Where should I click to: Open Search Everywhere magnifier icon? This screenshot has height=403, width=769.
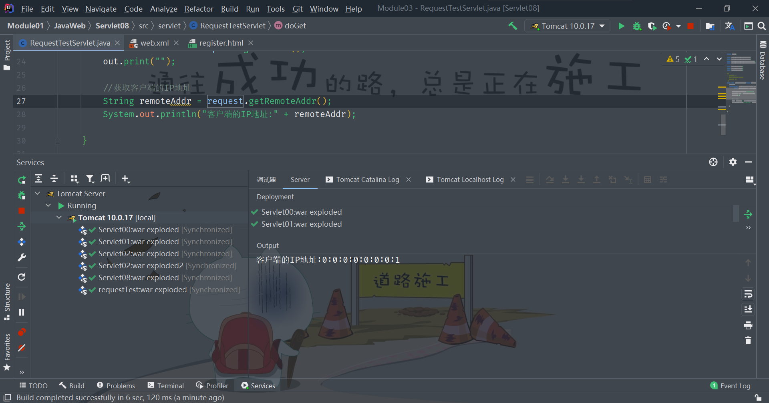coord(762,26)
